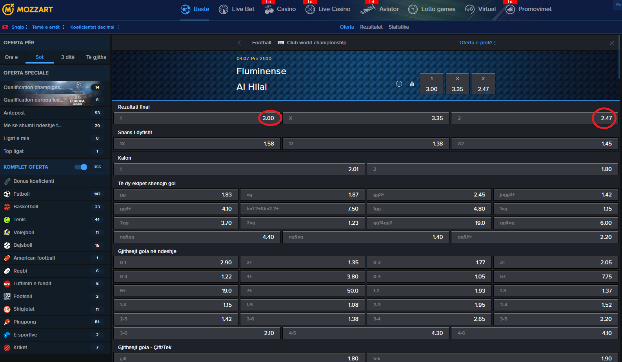Screen dimensions: 622x362
Task: Click Club world championship breadcrumb
Action: click(x=316, y=43)
